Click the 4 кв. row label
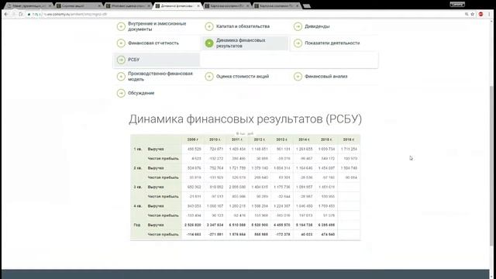The width and height of the screenshot is (496, 279). point(138,206)
